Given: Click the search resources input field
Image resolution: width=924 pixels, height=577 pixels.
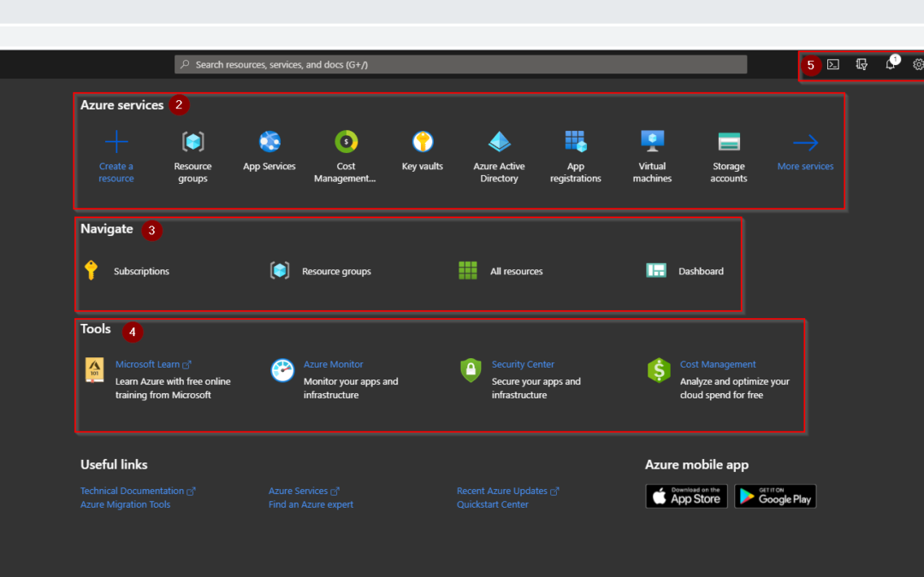Looking at the screenshot, I should click(x=462, y=65).
